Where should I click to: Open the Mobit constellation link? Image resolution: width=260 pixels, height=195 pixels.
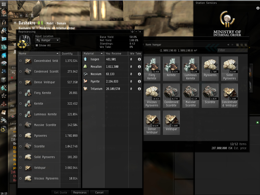[x=50, y=23]
